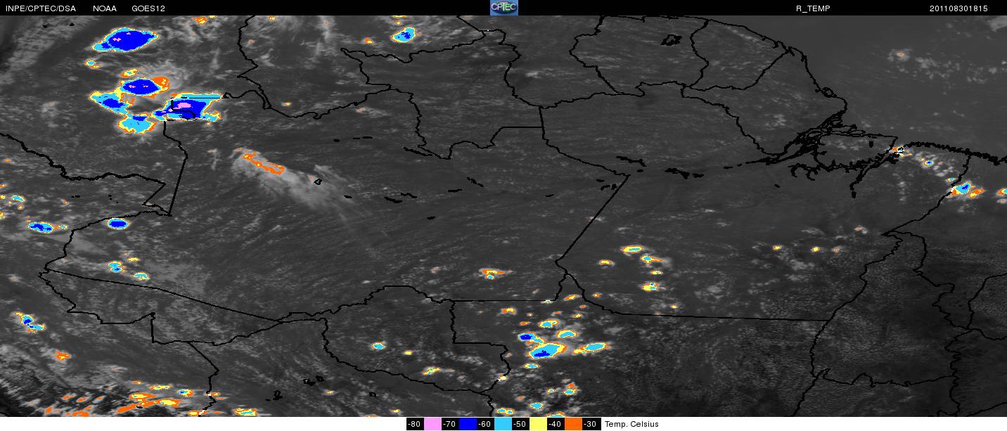
Task: Select the orange legend color swatch
Action: 574,424
